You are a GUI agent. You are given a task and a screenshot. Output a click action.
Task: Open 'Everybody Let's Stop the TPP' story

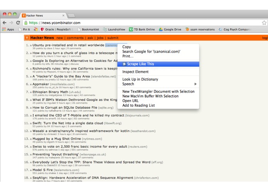91,162
